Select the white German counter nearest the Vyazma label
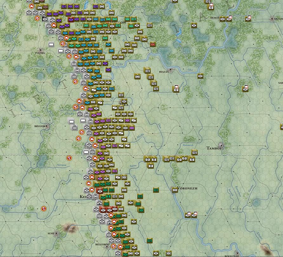 pyautogui.click(x=51, y=45)
